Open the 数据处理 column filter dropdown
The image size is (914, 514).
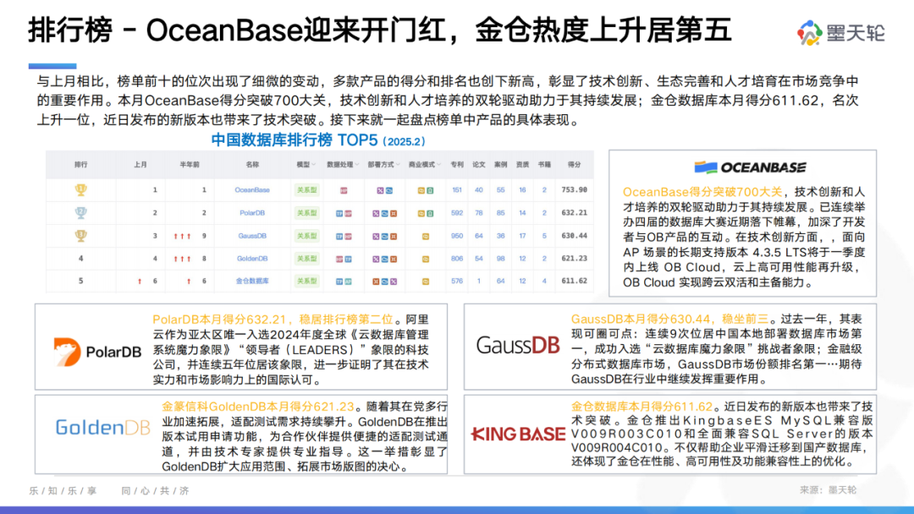pyautogui.click(x=357, y=165)
